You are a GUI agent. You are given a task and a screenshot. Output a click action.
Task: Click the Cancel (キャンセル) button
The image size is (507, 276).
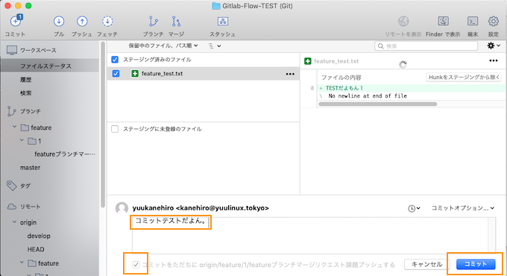pyautogui.click(x=426, y=264)
